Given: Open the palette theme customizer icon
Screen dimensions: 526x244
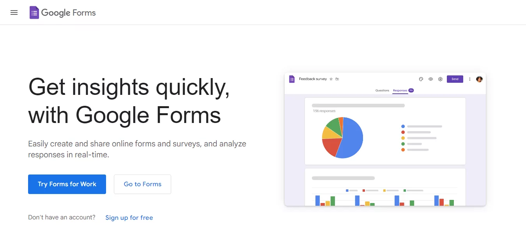Looking at the screenshot, I should click(421, 79).
